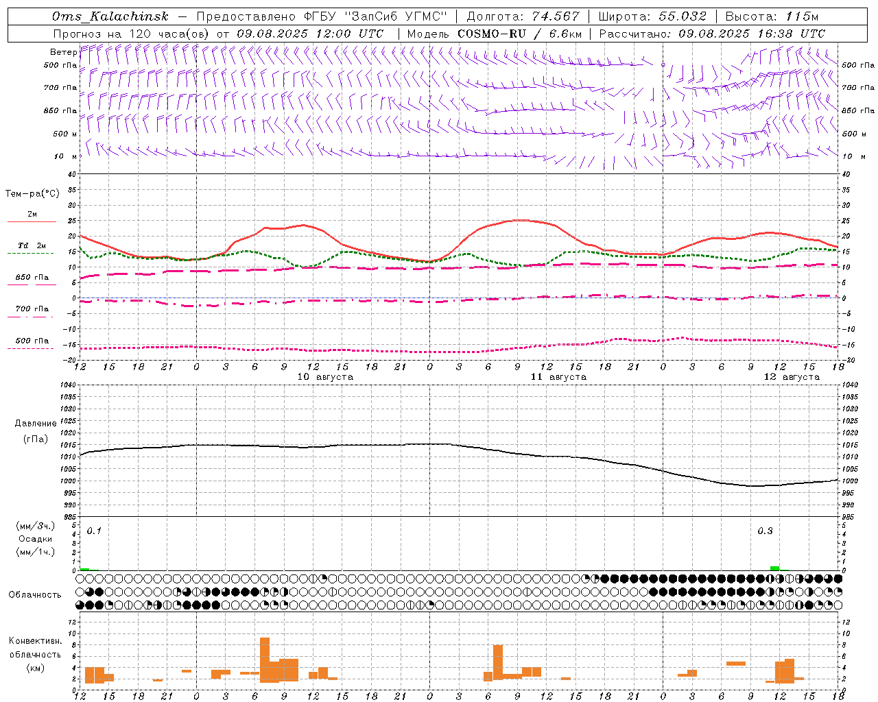Click the Высота: 115м label
The image size is (878, 702).
click(772, 16)
